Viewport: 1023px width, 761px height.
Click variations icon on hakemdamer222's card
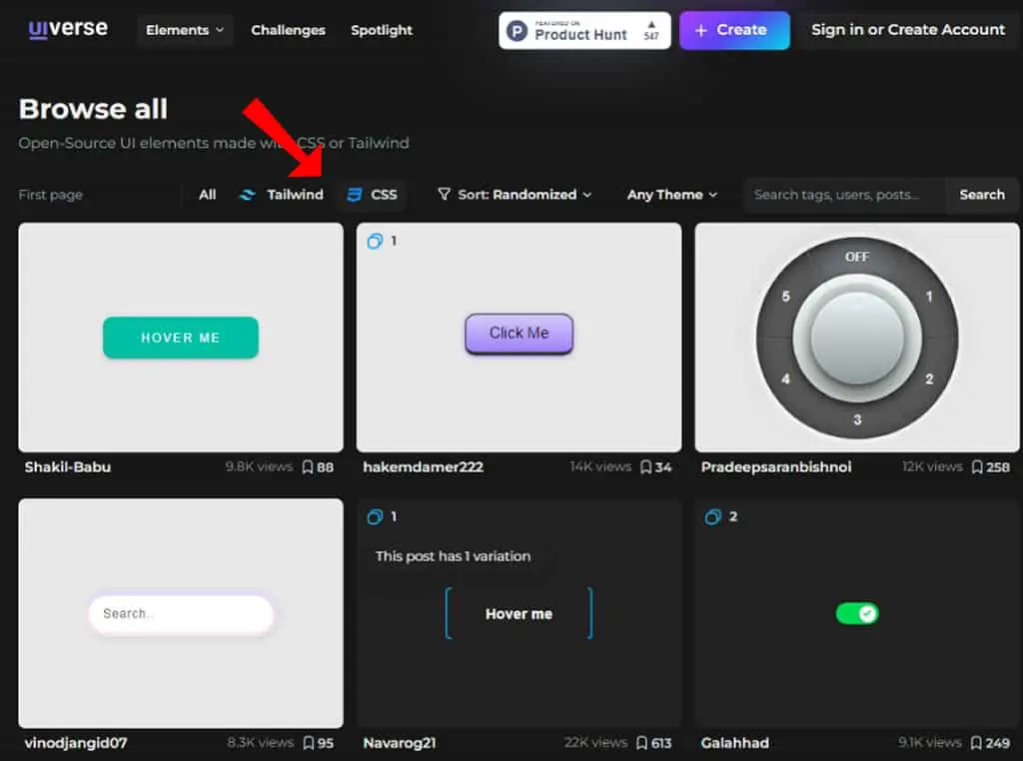pyautogui.click(x=375, y=242)
